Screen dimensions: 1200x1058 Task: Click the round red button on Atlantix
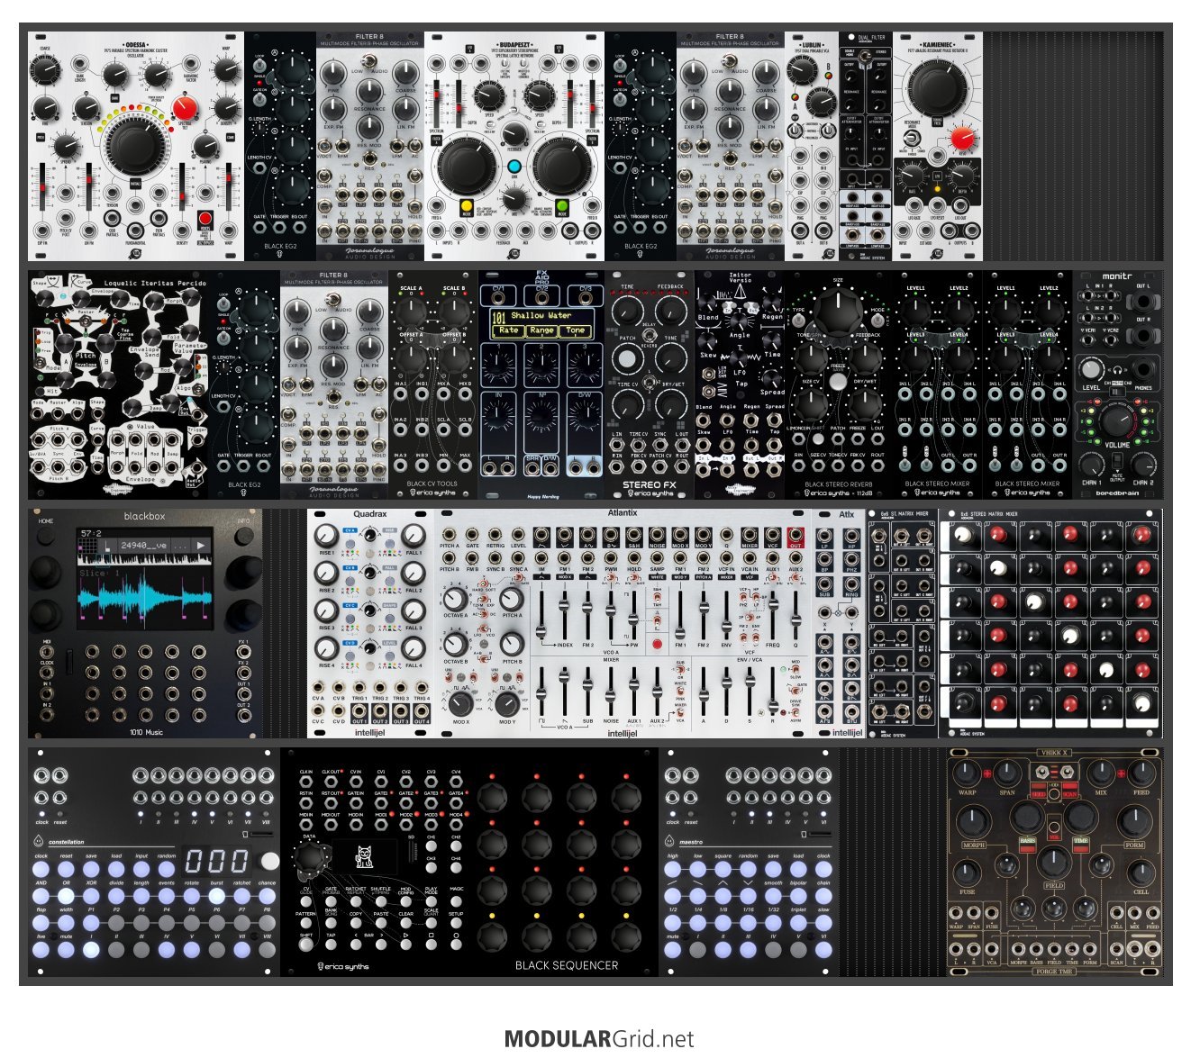(x=657, y=645)
